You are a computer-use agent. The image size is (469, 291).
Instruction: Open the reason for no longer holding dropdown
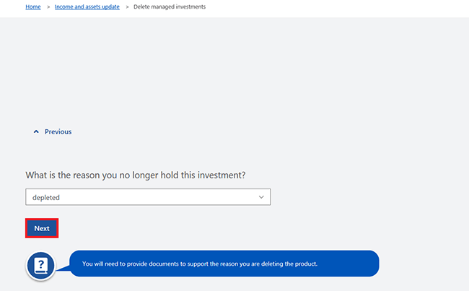pyautogui.click(x=148, y=196)
